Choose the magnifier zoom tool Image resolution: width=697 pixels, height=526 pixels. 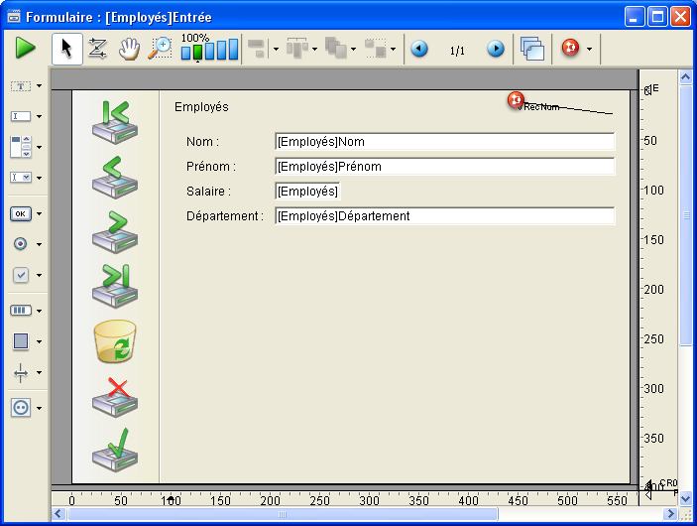pos(160,48)
